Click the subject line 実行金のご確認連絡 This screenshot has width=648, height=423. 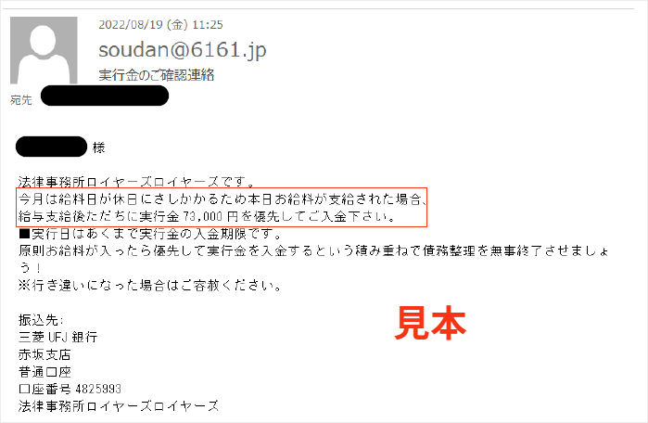coord(157,75)
